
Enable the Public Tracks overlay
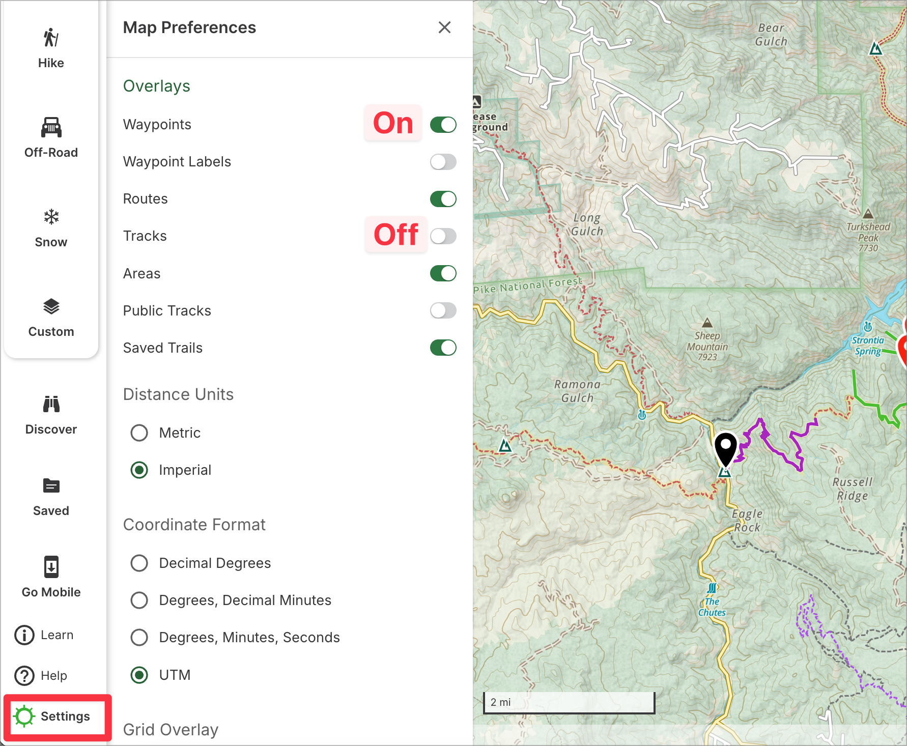(443, 310)
